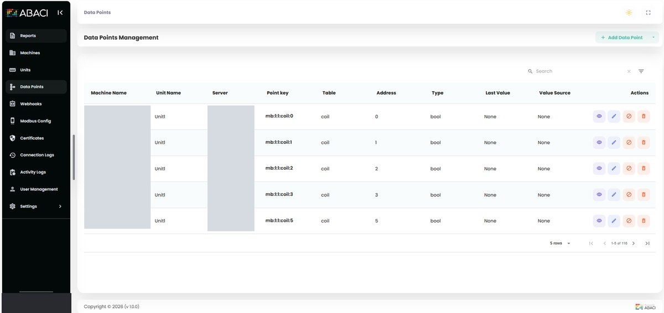Image resolution: width=664 pixels, height=313 pixels.
Task: Sort by the Last Value column header
Action: pos(498,93)
